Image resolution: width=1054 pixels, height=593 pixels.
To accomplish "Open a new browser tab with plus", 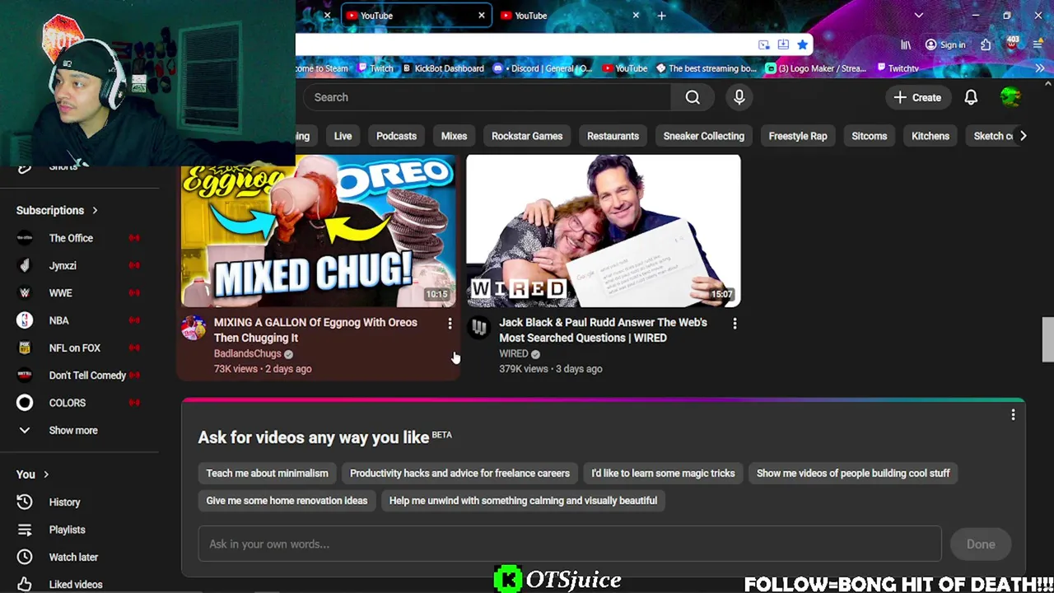I will click(x=661, y=15).
